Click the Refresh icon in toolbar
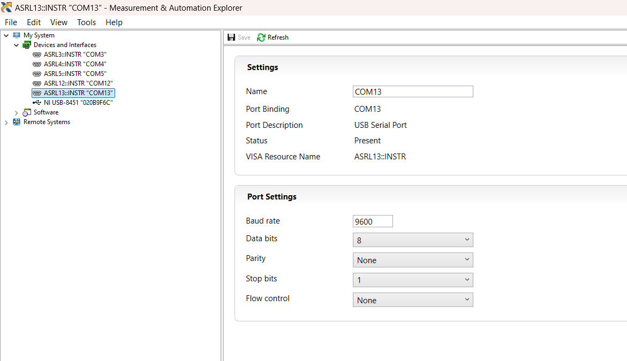Viewport: 627px width, 361px height. [261, 37]
